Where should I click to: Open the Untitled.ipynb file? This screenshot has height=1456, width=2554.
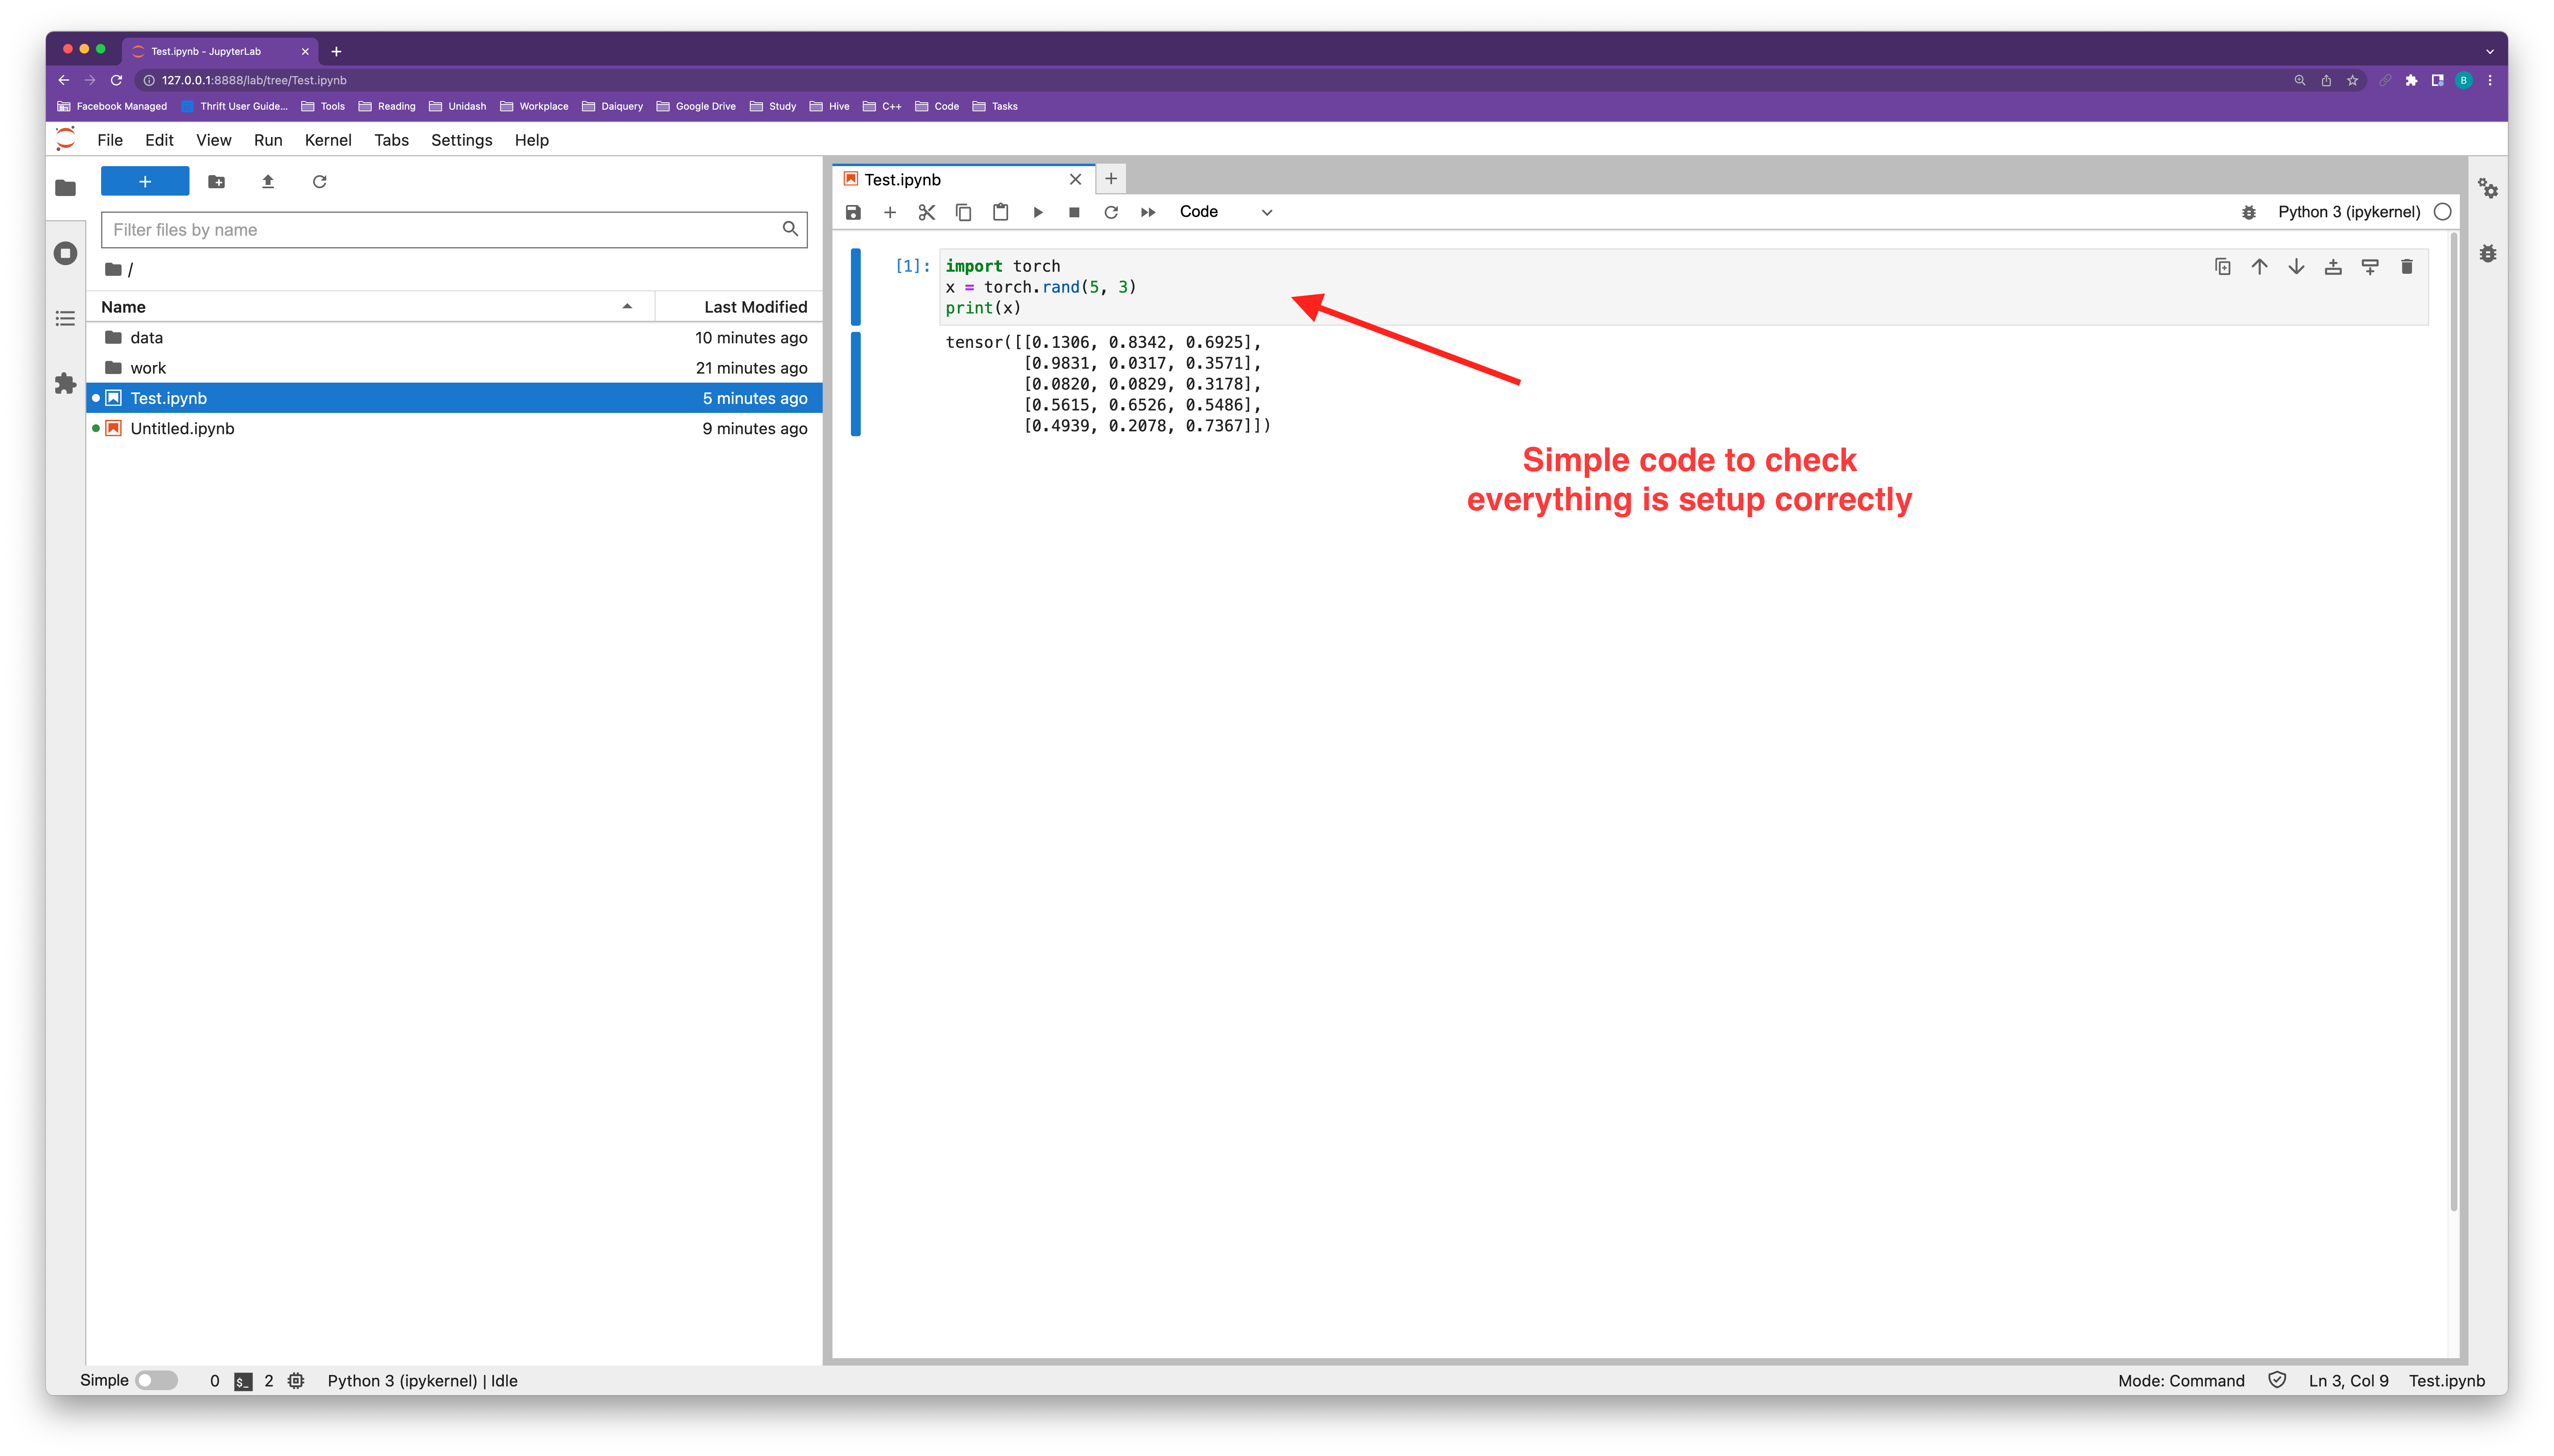click(x=182, y=428)
